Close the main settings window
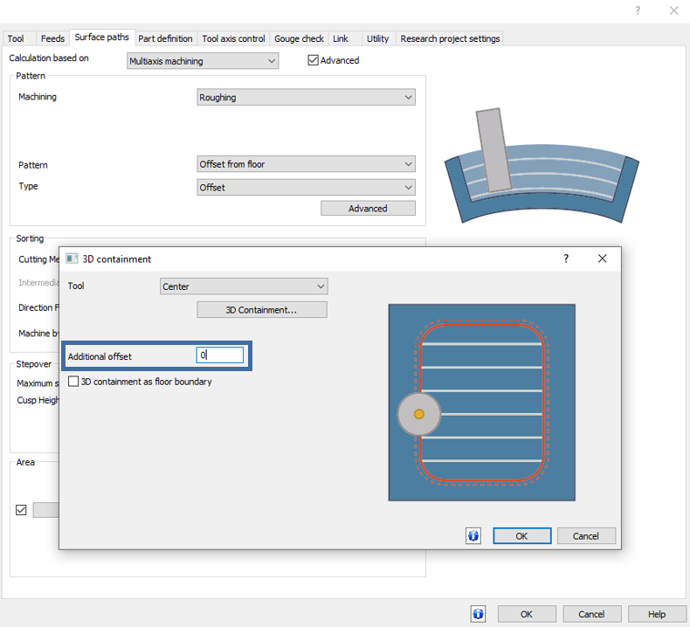This screenshot has width=690, height=627. tap(673, 10)
